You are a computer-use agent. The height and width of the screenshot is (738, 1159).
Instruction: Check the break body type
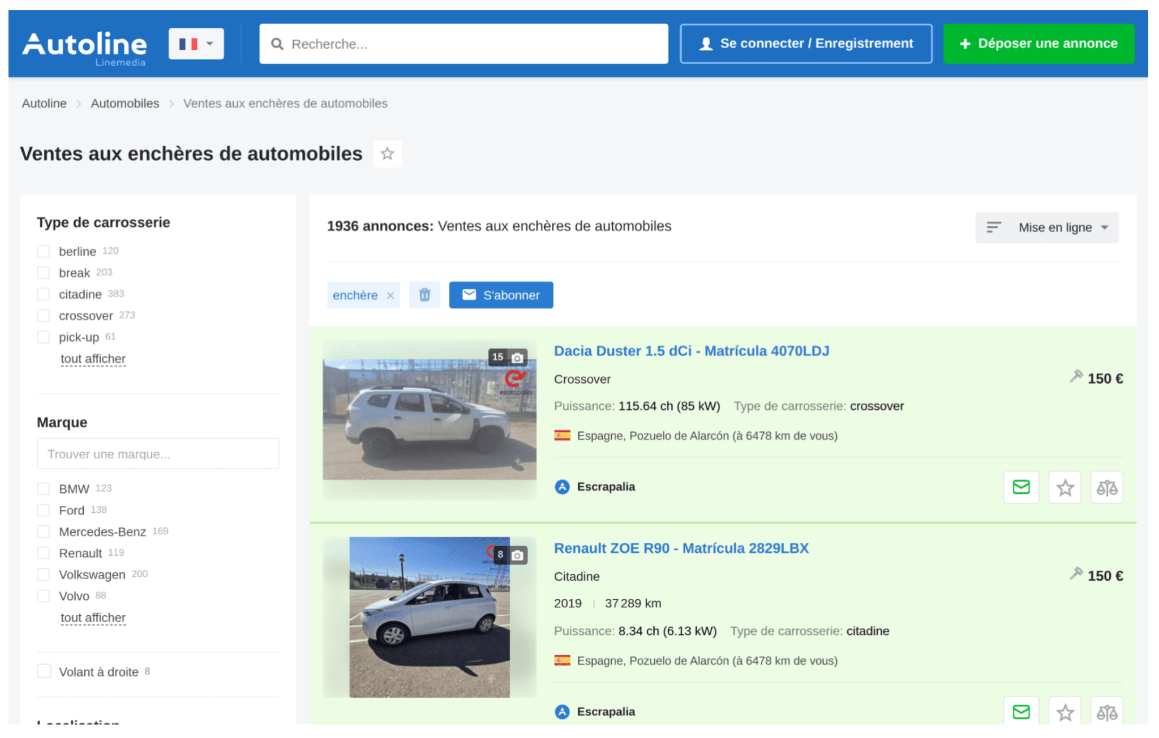coord(43,273)
